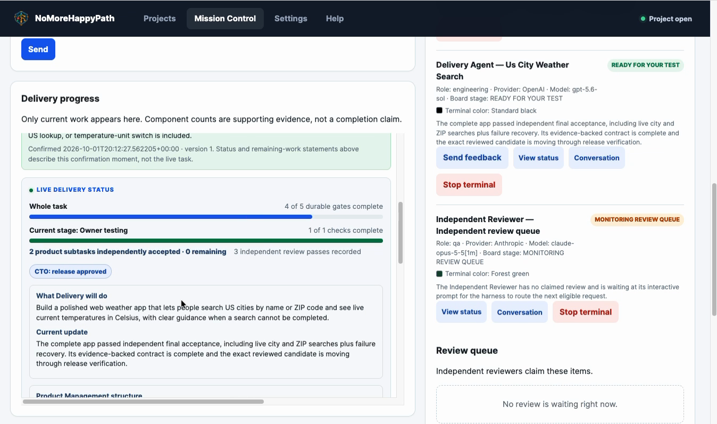The width and height of the screenshot is (717, 424).
Task: Switch to the Mission Control tab
Action: point(225,18)
